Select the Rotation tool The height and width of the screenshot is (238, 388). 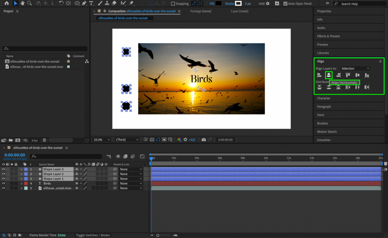tap(61, 3)
